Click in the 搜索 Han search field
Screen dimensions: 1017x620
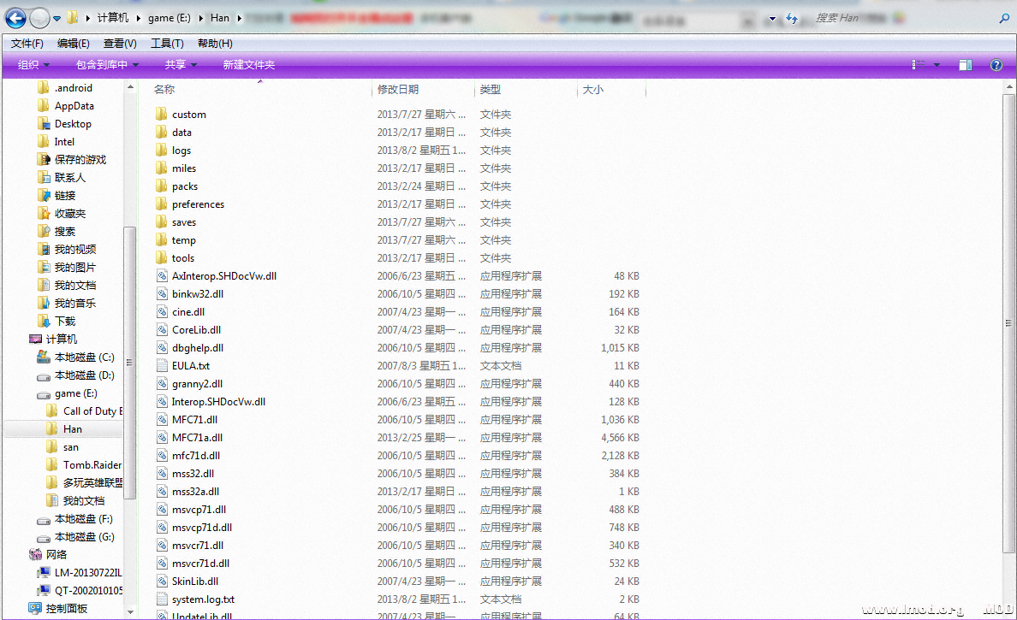coord(899,18)
